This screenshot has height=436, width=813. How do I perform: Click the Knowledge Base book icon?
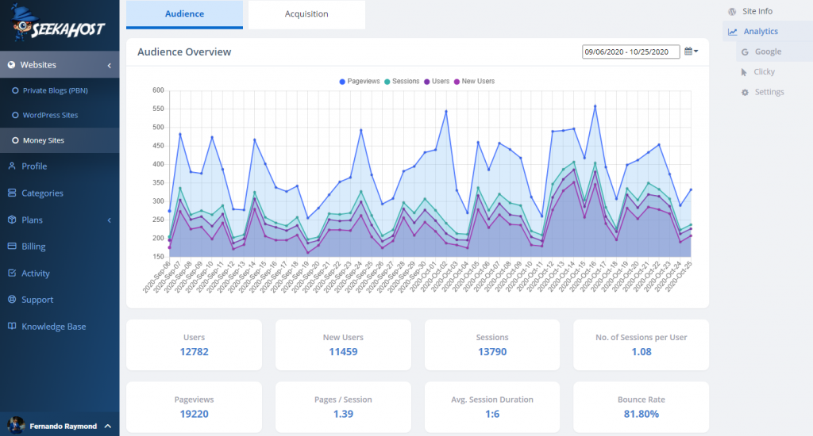click(x=12, y=327)
